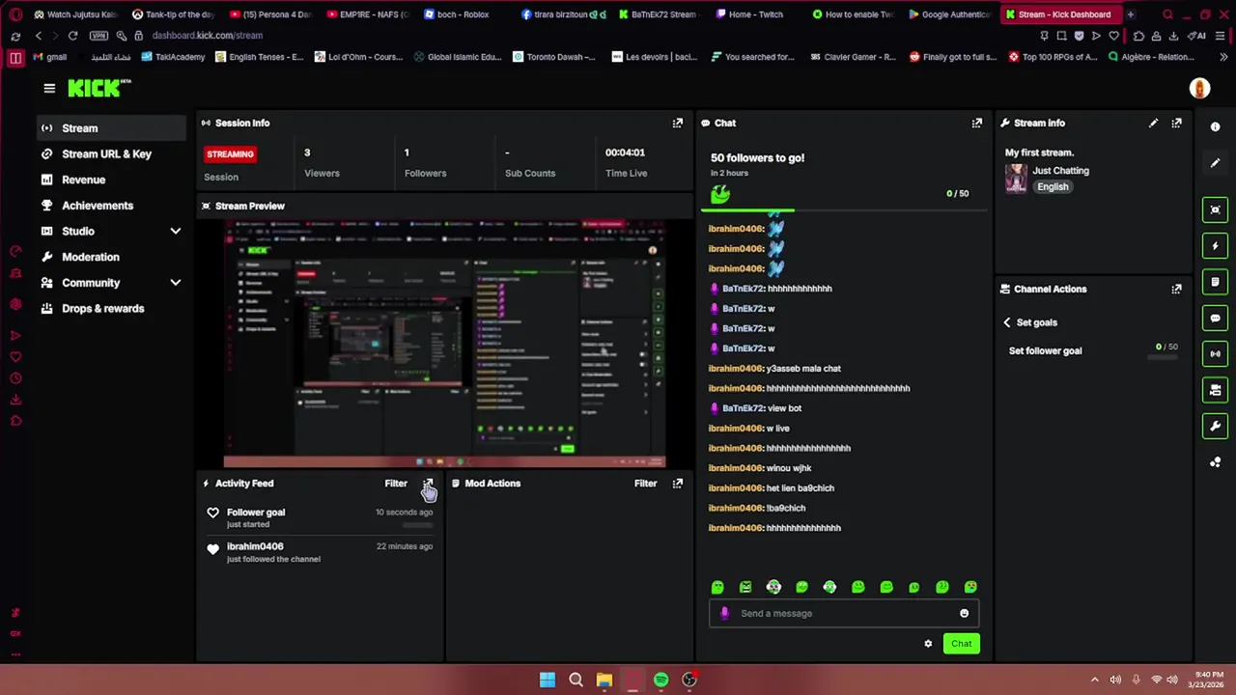Pop out the Channel Actions panel
Image resolution: width=1236 pixels, height=695 pixels.
1176,289
